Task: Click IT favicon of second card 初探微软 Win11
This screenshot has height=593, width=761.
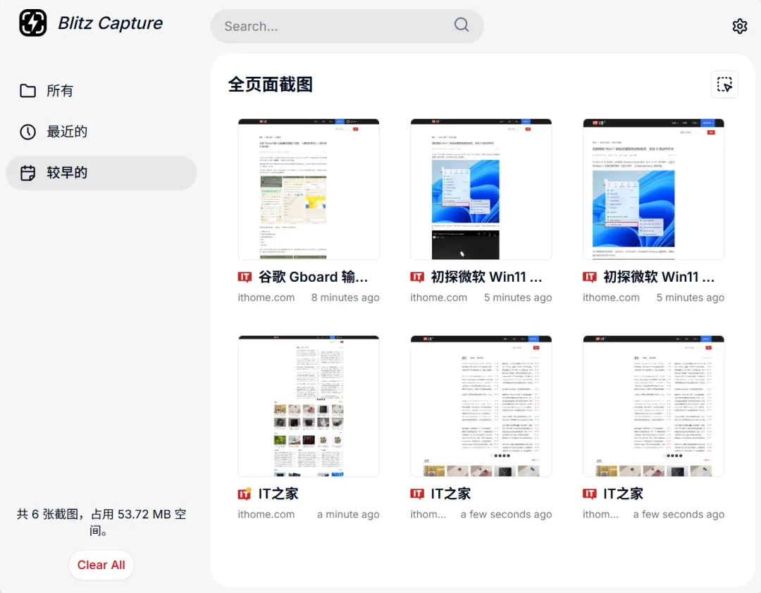Action: pyautogui.click(x=417, y=277)
